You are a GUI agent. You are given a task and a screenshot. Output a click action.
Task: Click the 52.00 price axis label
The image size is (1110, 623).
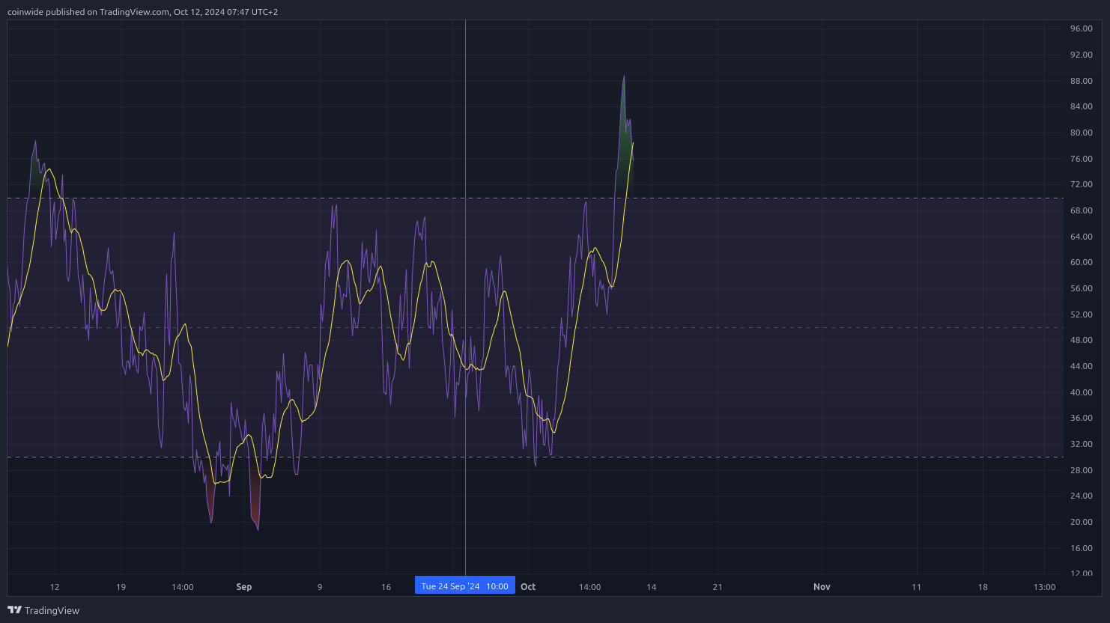click(1082, 314)
